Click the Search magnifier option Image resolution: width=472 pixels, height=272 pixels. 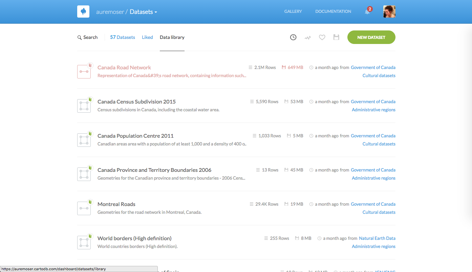click(87, 38)
